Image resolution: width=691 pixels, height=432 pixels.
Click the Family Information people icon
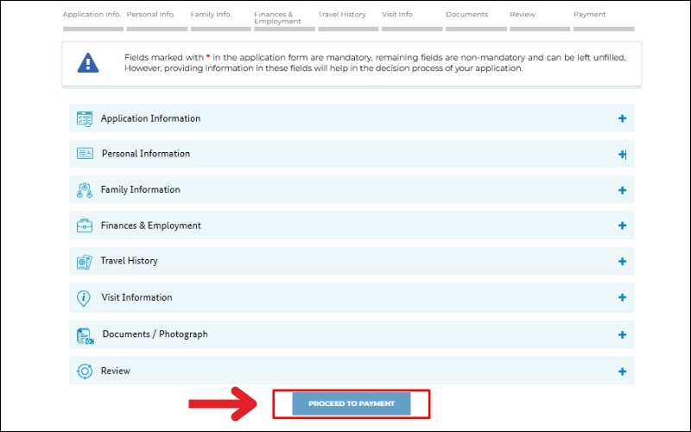coord(84,190)
